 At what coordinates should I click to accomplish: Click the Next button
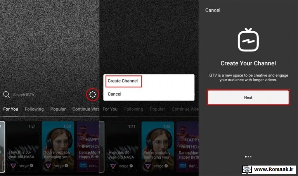pos(248,97)
